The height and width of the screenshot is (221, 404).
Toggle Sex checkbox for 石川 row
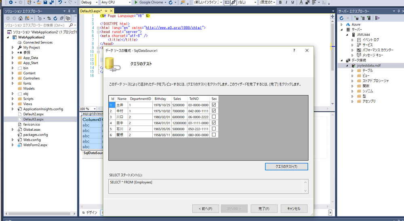pyautogui.click(x=214, y=129)
